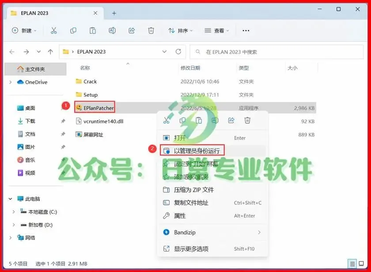This screenshot has height=272, width=371.
Task: Open the address bar history dropdown
Action: pyautogui.click(x=164, y=52)
